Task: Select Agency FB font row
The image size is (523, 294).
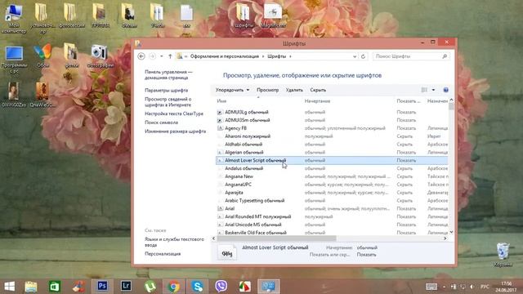Action: 332,128
